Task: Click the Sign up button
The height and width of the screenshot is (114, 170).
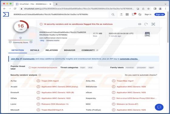Action: (160, 14)
